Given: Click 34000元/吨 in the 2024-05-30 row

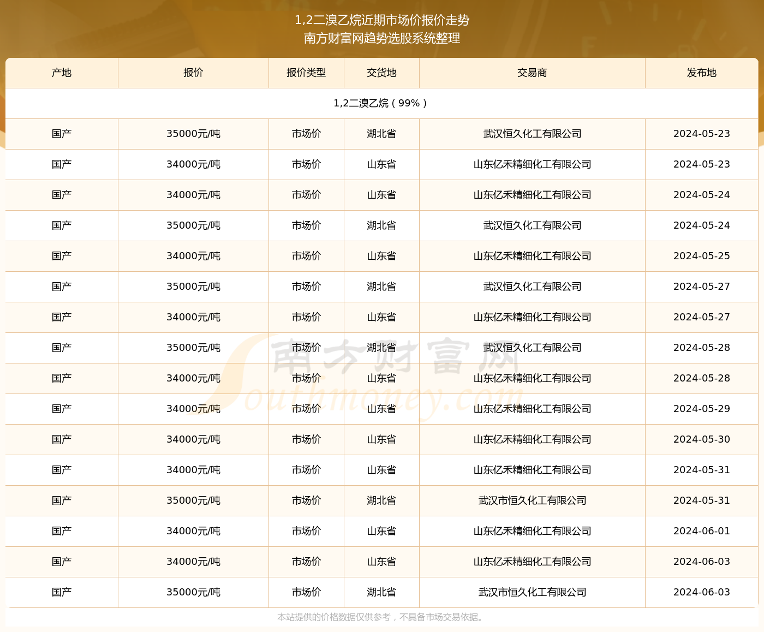Looking at the screenshot, I should [x=193, y=439].
